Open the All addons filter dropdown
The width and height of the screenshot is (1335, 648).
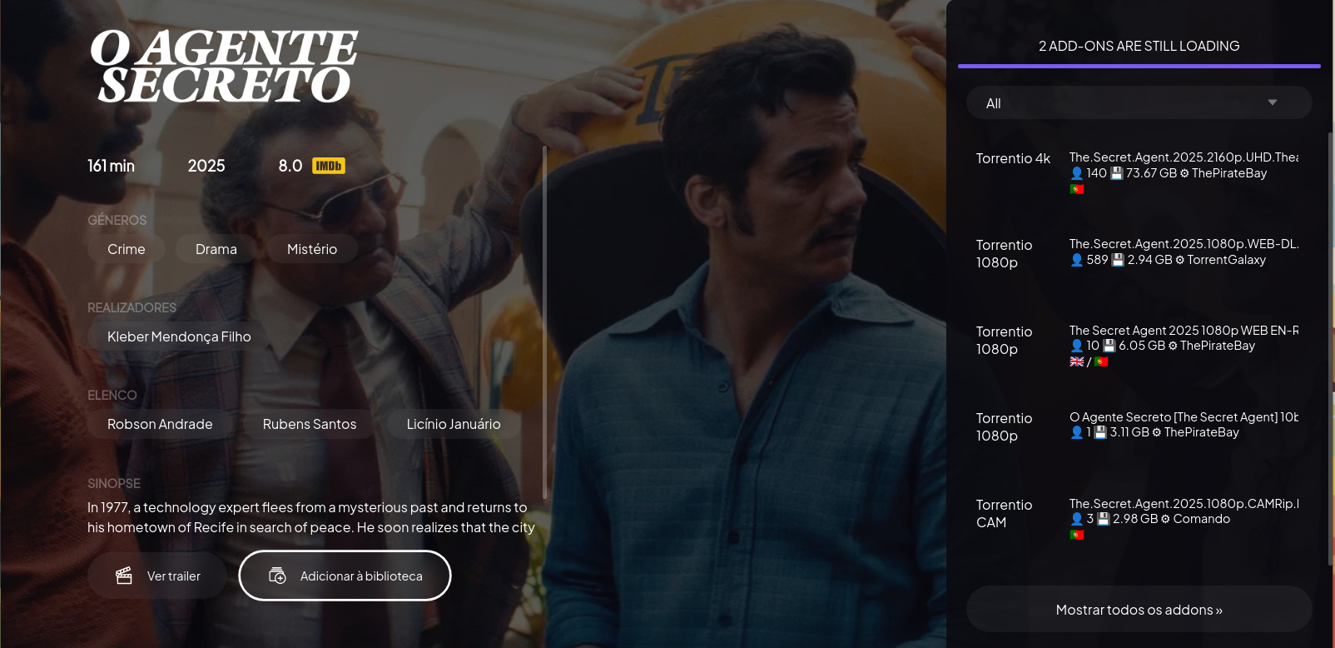1138,102
